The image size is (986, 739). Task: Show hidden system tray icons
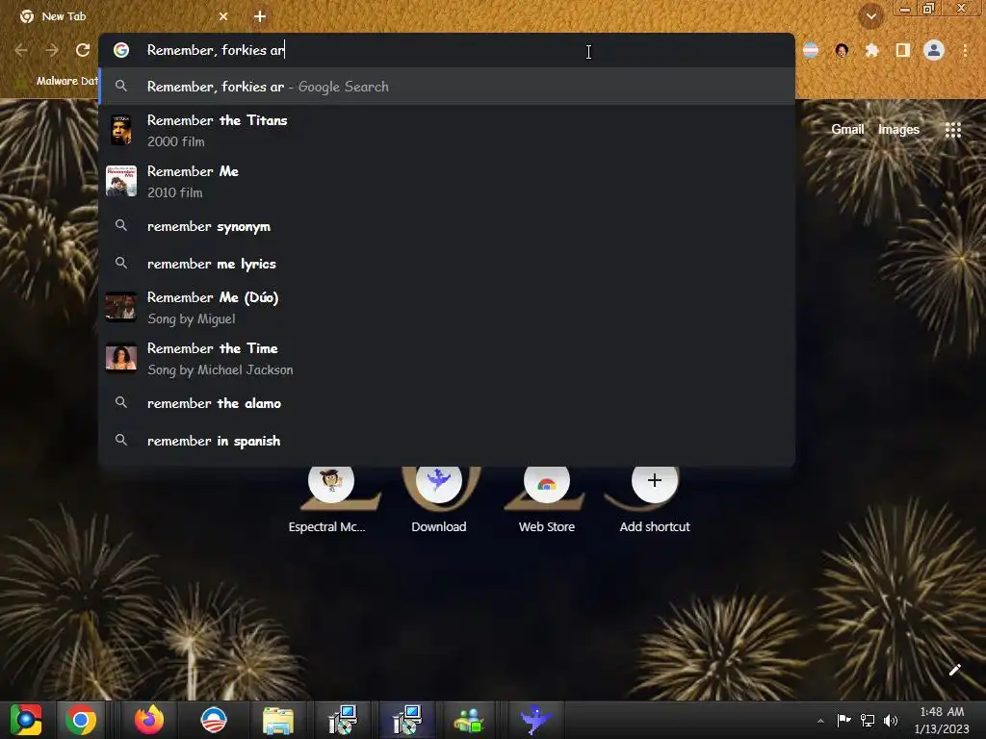pyautogui.click(x=820, y=721)
